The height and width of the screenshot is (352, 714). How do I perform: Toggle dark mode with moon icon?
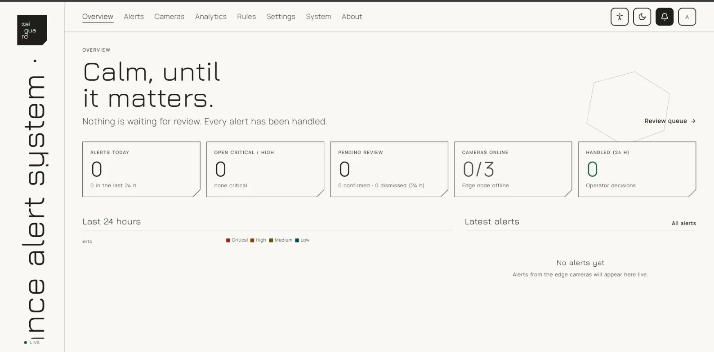[642, 17]
